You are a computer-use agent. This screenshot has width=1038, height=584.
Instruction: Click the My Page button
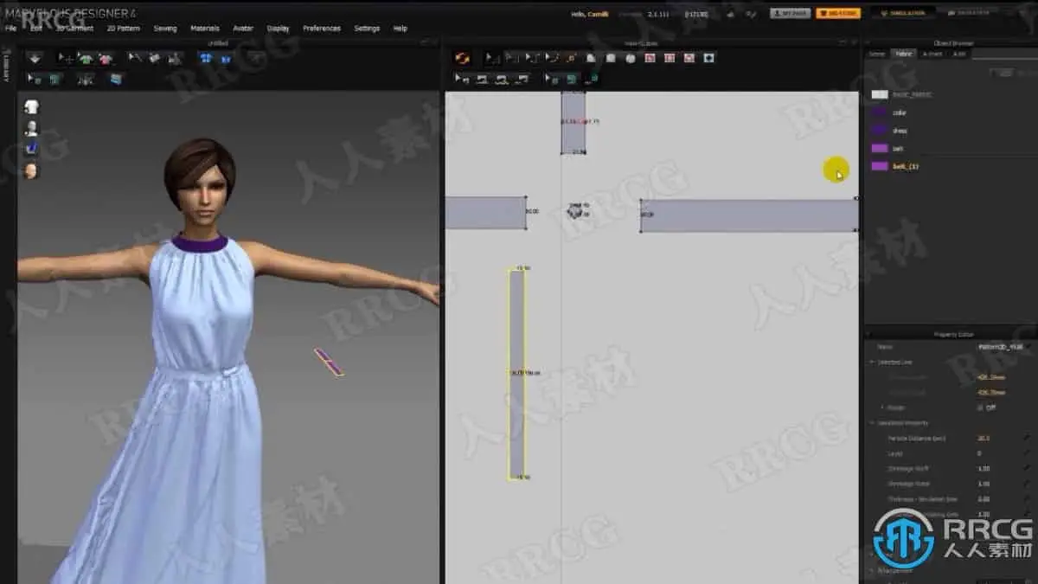coord(790,13)
